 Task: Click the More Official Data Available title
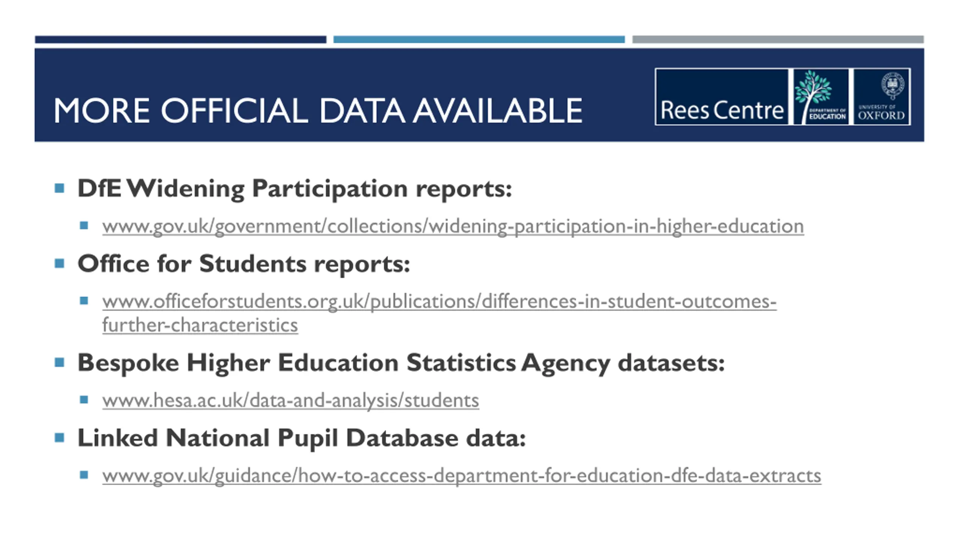[x=318, y=110]
